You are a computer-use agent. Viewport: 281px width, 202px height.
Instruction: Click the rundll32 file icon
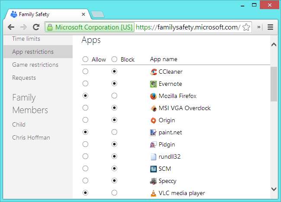coord(153,157)
